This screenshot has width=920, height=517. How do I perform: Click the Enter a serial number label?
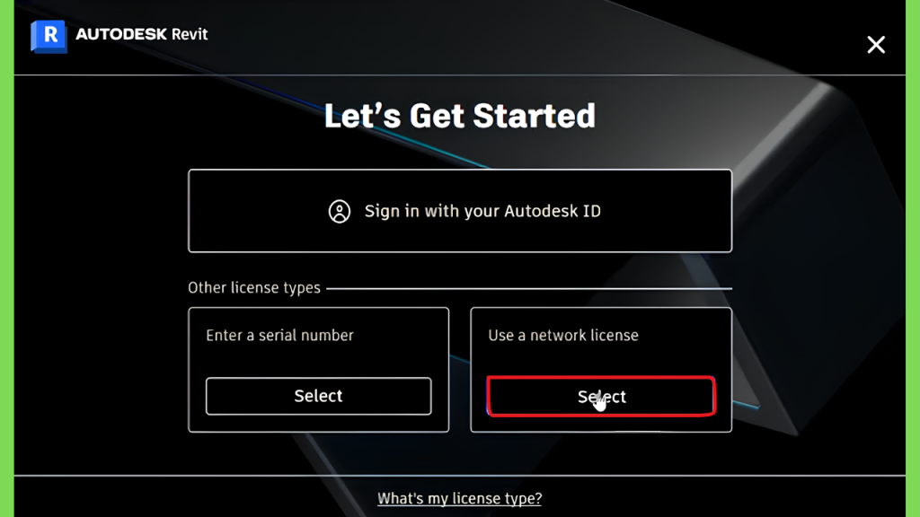280,336
